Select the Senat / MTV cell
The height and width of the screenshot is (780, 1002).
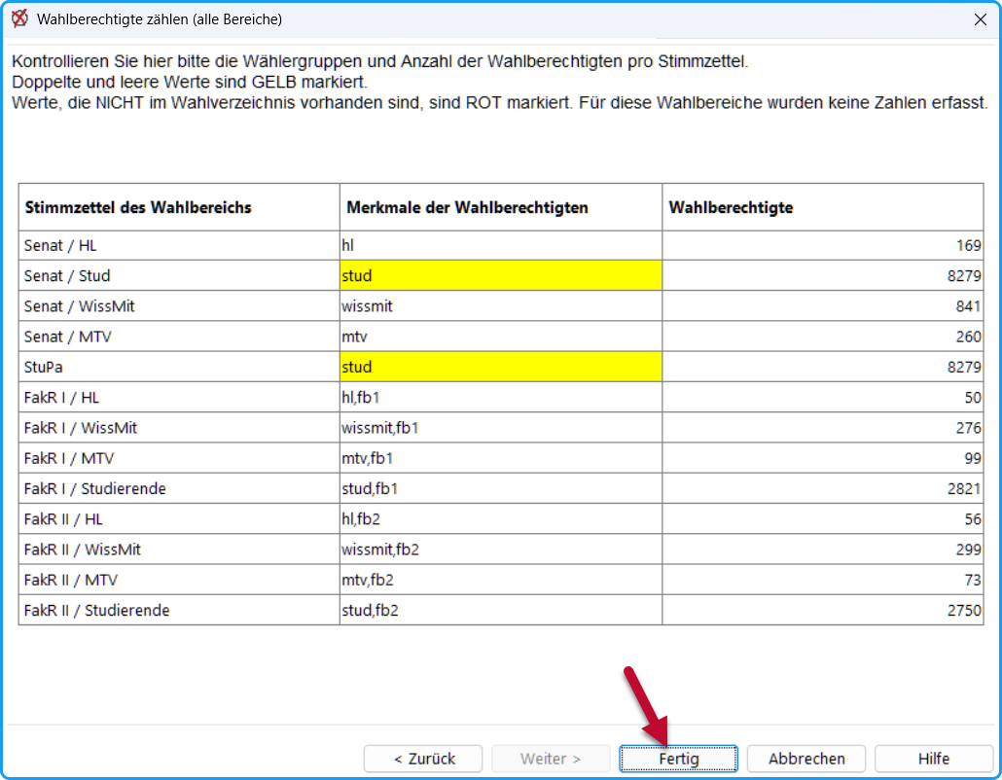tap(179, 337)
